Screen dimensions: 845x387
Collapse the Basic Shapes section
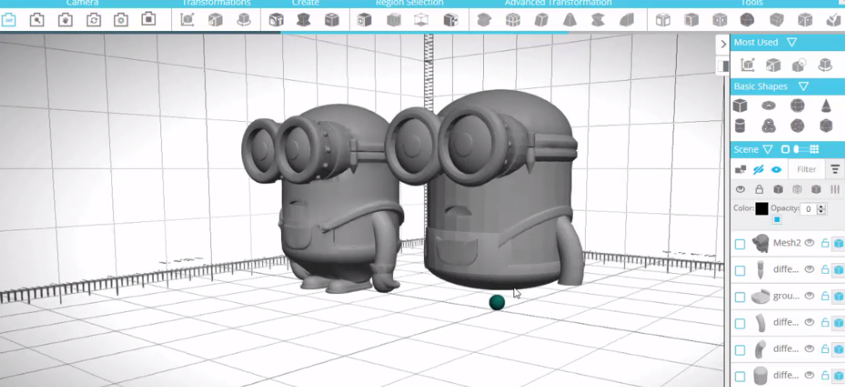[x=804, y=86]
